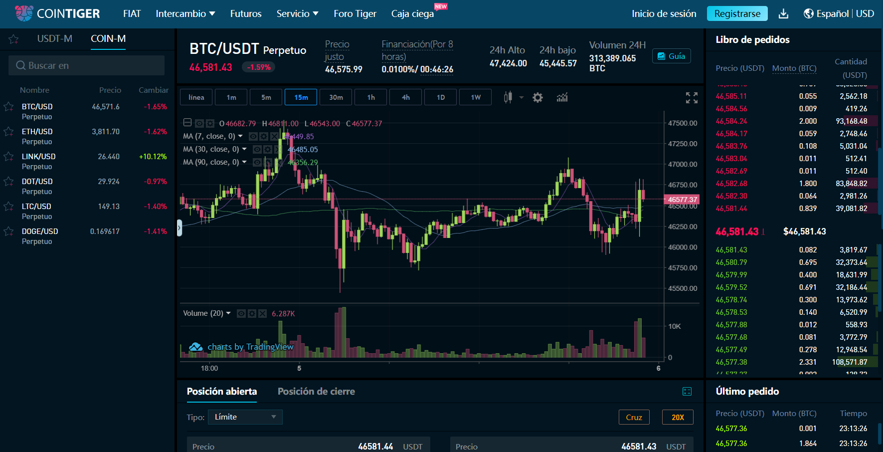
Task: Favorite the DOGE/USD Perpetuo pair
Action: [x=8, y=231]
